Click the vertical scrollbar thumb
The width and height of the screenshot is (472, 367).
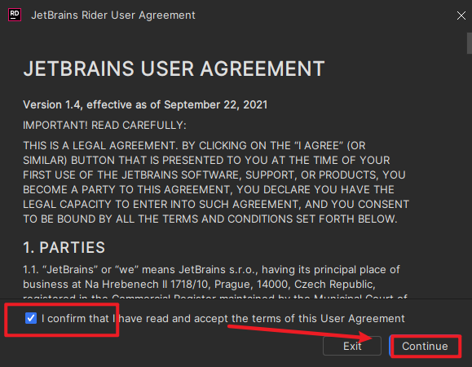[470, 43]
